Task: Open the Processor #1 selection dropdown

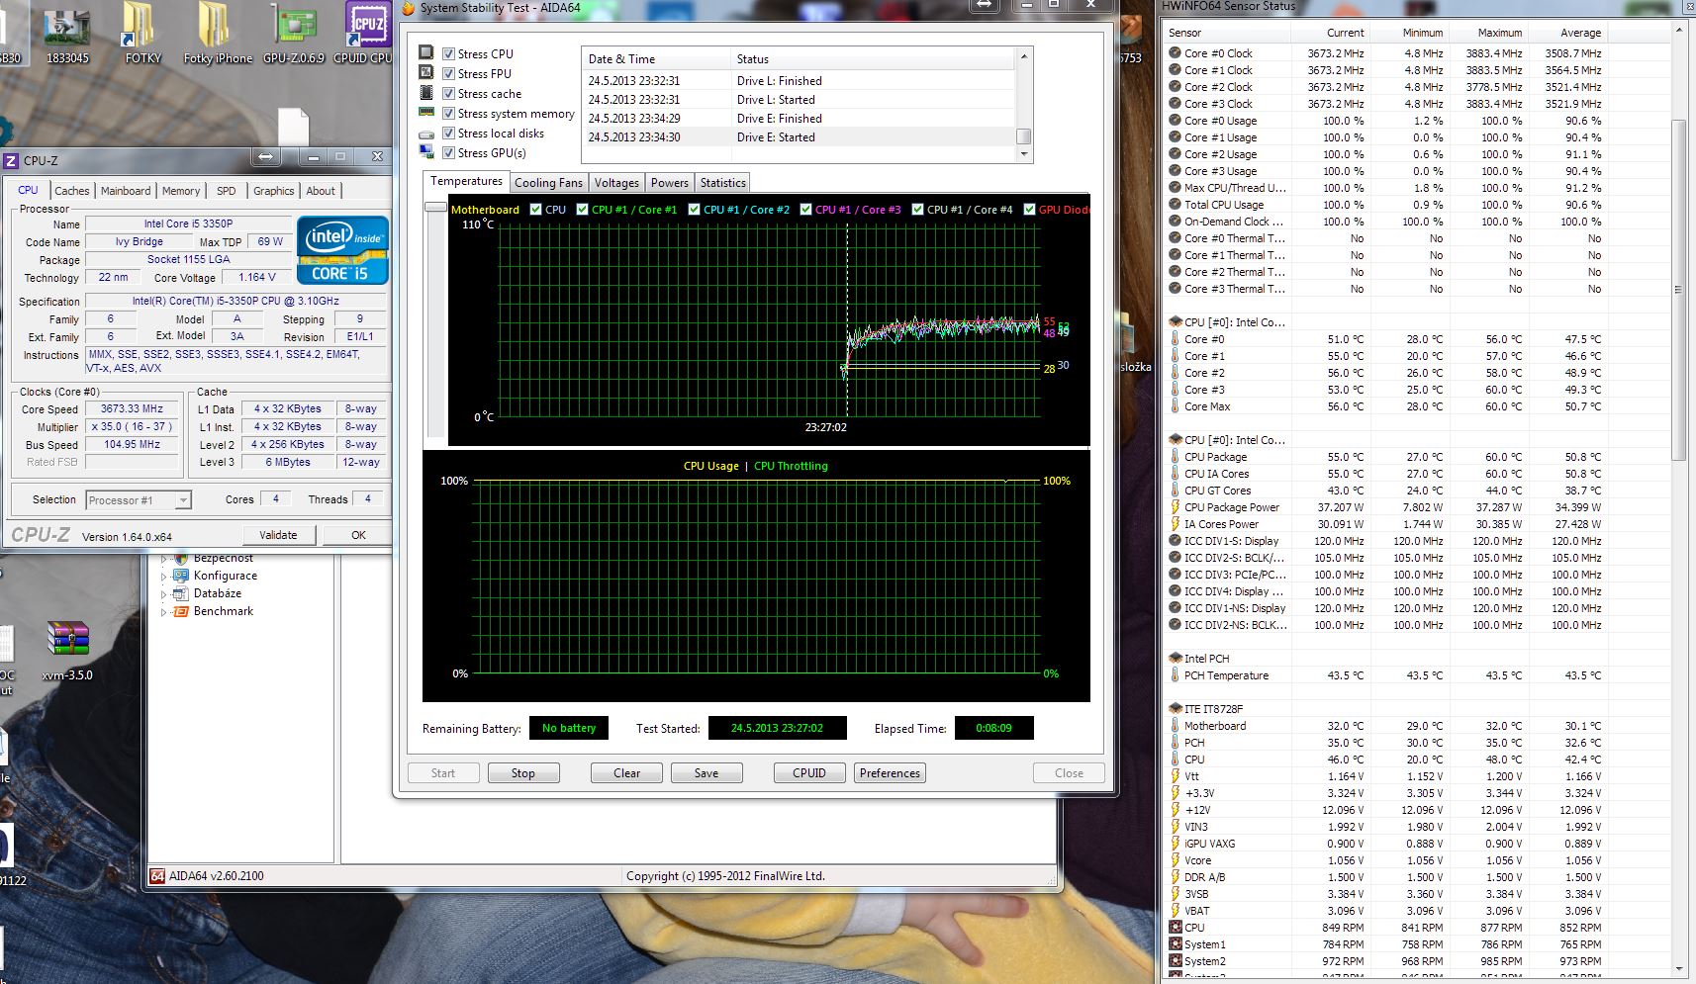Action: (183, 500)
